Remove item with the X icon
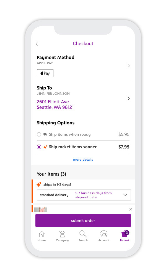This screenshot has width=166, height=277. click(131, 209)
